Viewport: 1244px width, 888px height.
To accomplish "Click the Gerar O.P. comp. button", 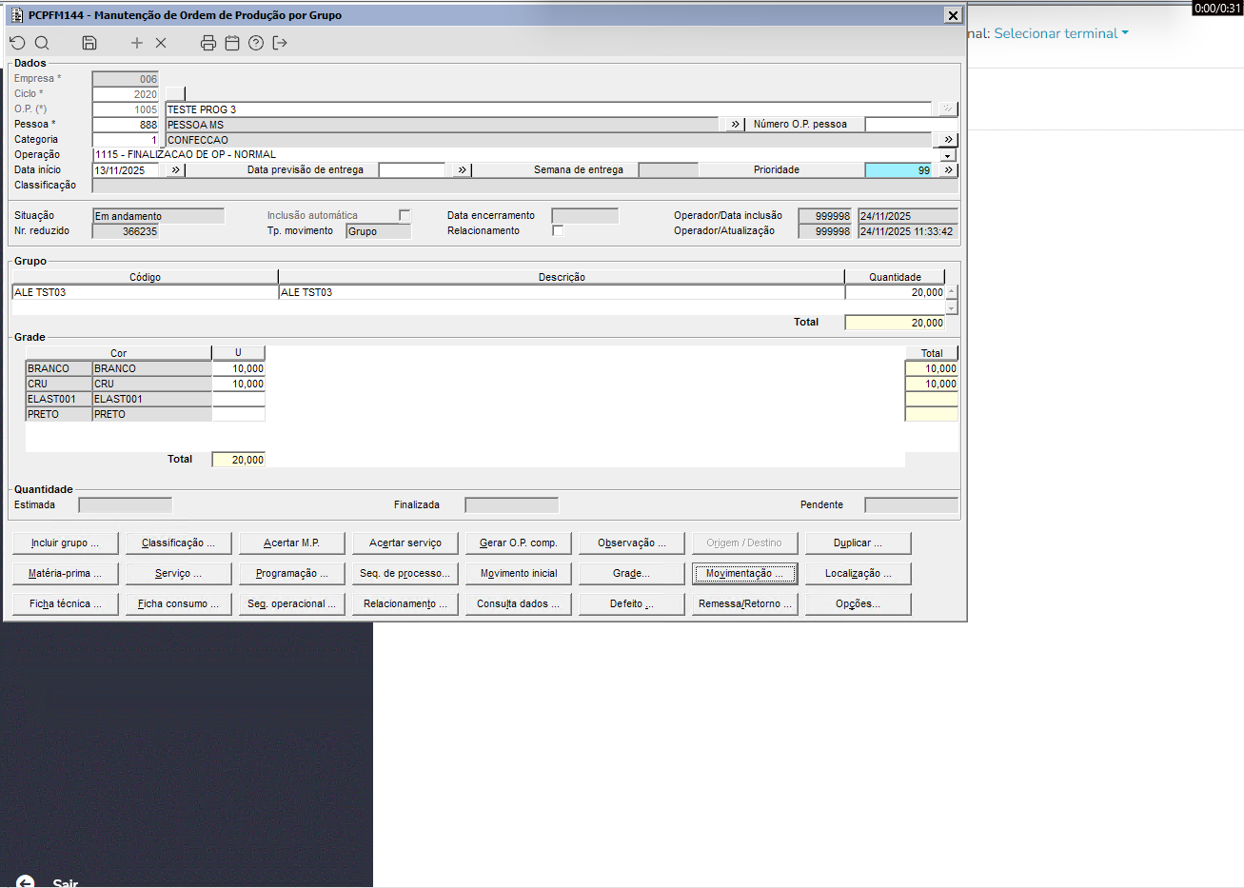I will pos(519,543).
